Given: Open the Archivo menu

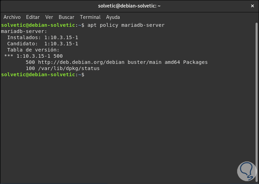Looking at the screenshot, I should click(x=12, y=17).
